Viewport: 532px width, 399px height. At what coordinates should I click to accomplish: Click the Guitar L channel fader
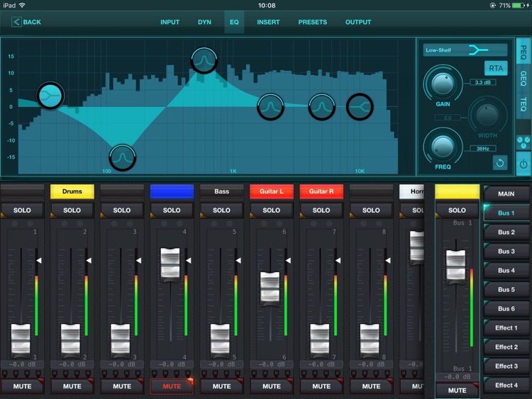[x=271, y=288]
